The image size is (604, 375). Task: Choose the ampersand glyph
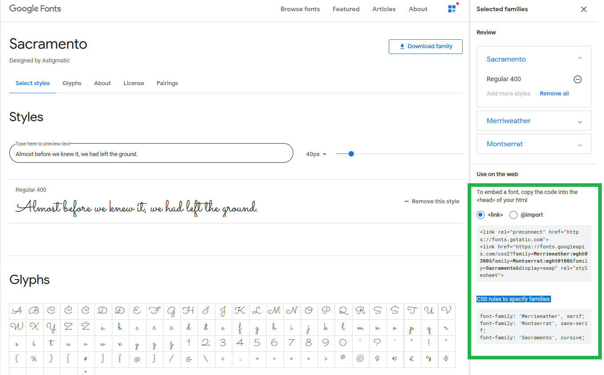click(189, 359)
